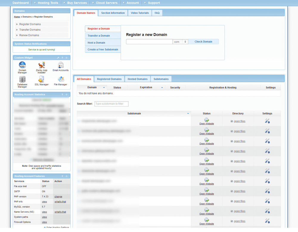
Task: Open the settings tools icon for the first subdomain
Action: [x=267, y=121]
